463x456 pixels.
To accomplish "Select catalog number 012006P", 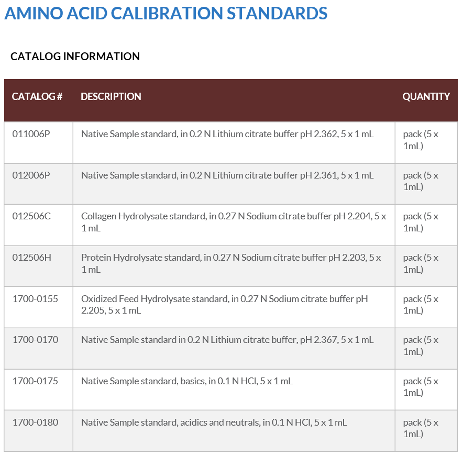I will (x=31, y=175).
